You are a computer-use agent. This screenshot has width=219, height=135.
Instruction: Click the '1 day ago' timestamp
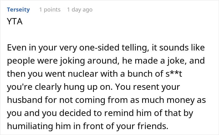[80, 10]
